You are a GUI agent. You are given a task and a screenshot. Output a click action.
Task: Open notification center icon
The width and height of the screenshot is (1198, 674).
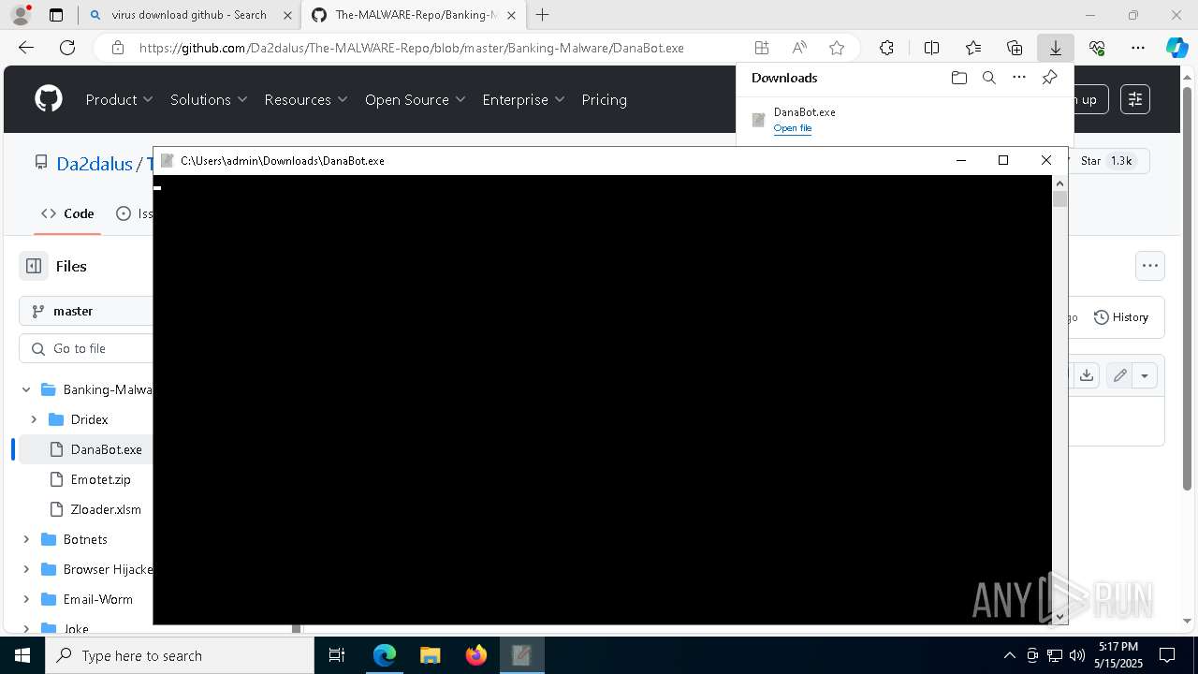coord(1167,655)
